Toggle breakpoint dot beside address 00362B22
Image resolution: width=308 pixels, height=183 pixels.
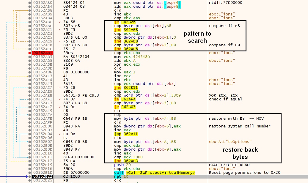point(29,176)
